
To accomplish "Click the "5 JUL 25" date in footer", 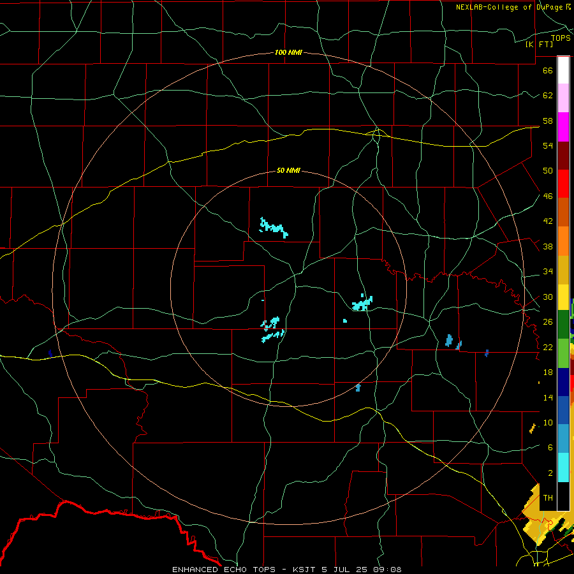I will tap(345, 570).
